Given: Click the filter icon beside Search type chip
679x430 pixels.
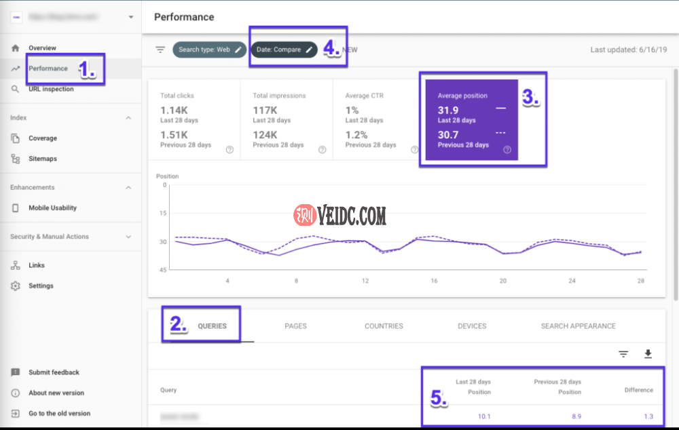Looking at the screenshot, I should [x=160, y=50].
